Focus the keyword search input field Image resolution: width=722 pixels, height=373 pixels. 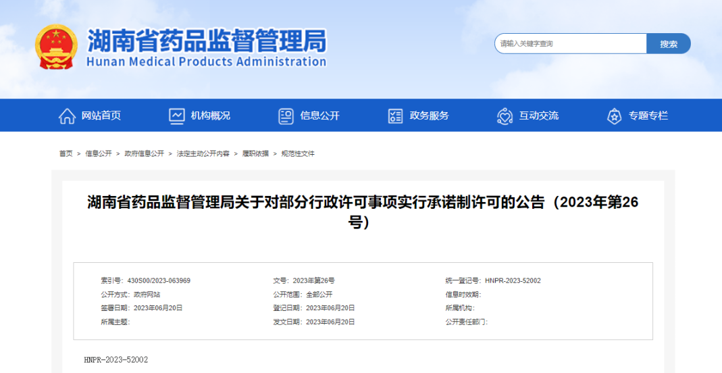pyautogui.click(x=571, y=44)
